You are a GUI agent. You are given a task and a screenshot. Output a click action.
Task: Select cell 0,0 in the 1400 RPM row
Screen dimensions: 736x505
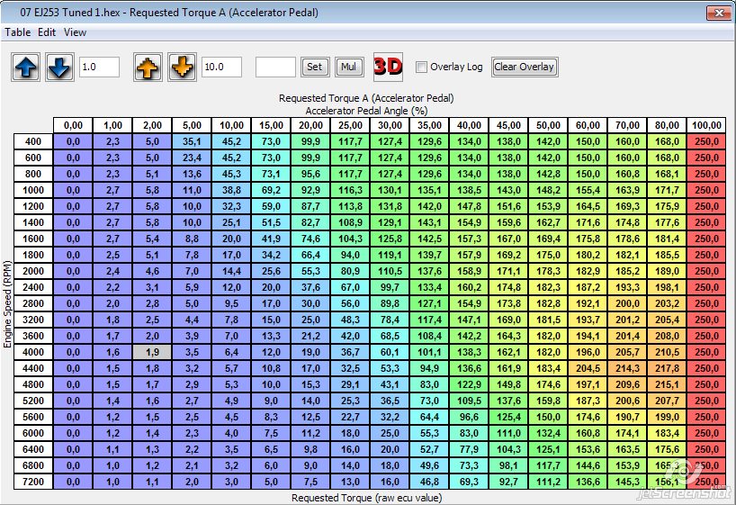(73, 222)
